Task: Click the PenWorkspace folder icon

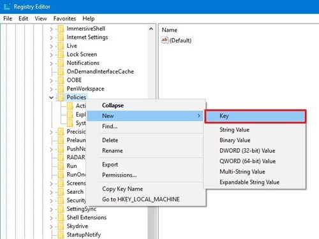Action: [61, 89]
